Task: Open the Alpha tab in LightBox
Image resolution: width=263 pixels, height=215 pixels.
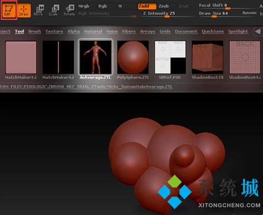Action: (x=73, y=31)
